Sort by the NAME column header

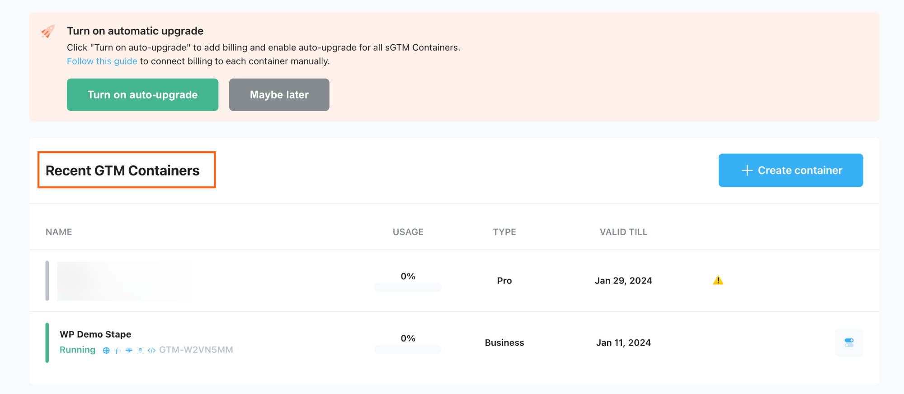(59, 232)
